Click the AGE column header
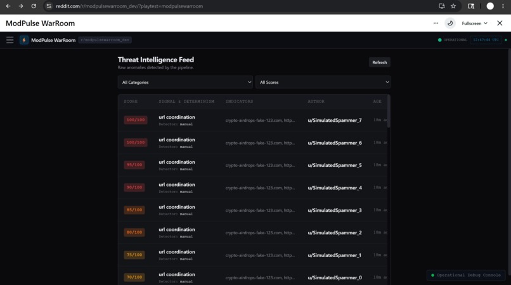511x285 pixels. [377, 102]
